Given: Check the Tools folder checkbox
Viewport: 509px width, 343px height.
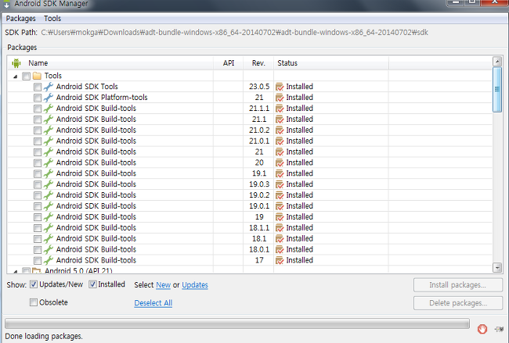Looking at the screenshot, I should pos(27,76).
